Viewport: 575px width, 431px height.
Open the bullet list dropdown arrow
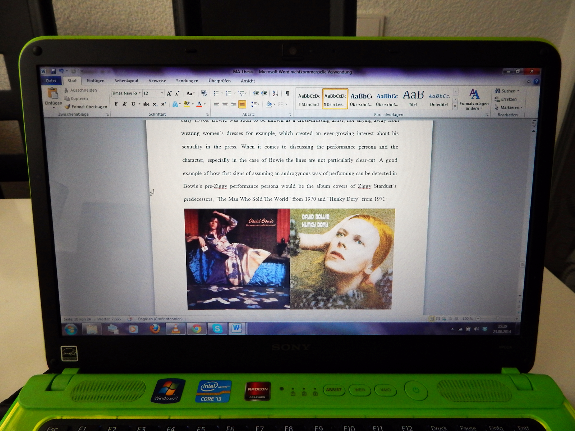222,93
